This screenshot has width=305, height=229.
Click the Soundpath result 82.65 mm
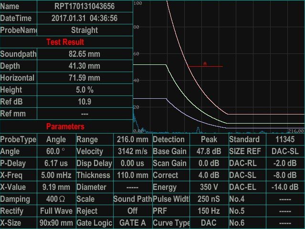pyautogui.click(x=84, y=54)
